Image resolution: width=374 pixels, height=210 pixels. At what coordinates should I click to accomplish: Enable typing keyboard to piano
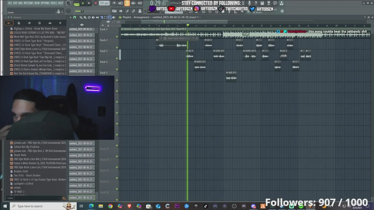[114, 11]
